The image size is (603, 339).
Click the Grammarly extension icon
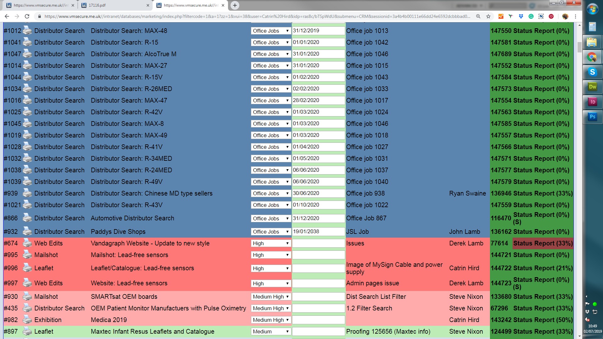(531, 16)
